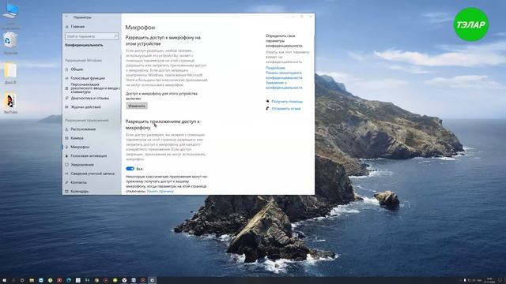Viewport: 506px width, 284px height.
Task: Click Получить помощь link
Action: (287, 102)
